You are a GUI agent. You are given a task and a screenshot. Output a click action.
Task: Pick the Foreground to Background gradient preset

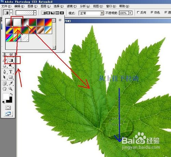[x=9, y=22]
